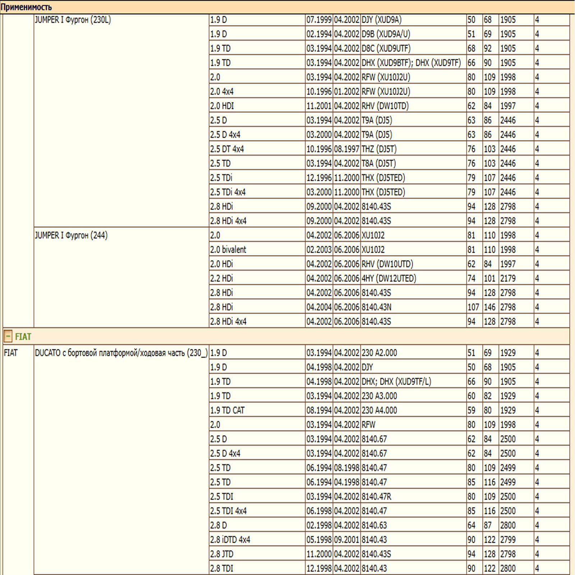Click start date 11.2001 in 2.0 HDI row
575x575 pixels.
click(319, 106)
